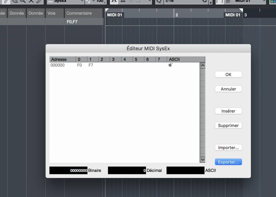The width and height of the screenshot is (276, 197).
Task: Click the Binaire value field
Action: point(68,171)
